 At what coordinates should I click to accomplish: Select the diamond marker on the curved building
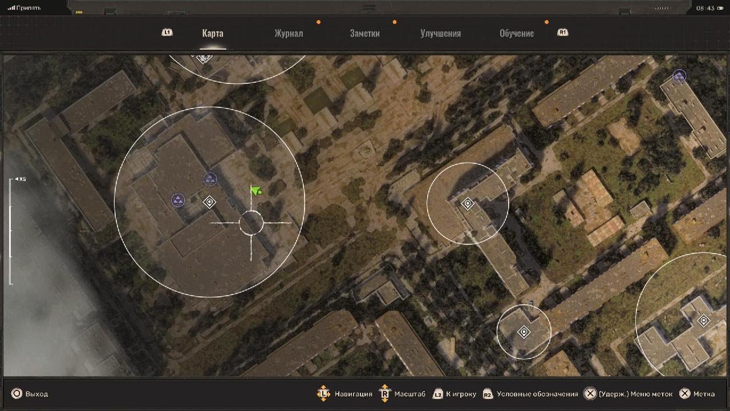[468, 204]
